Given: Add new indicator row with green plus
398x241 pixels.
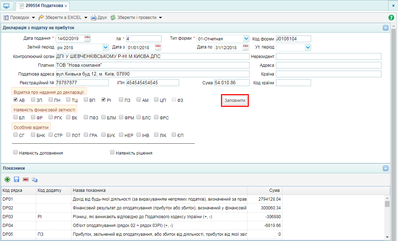Looking at the screenshot, I should [x=7, y=180].
